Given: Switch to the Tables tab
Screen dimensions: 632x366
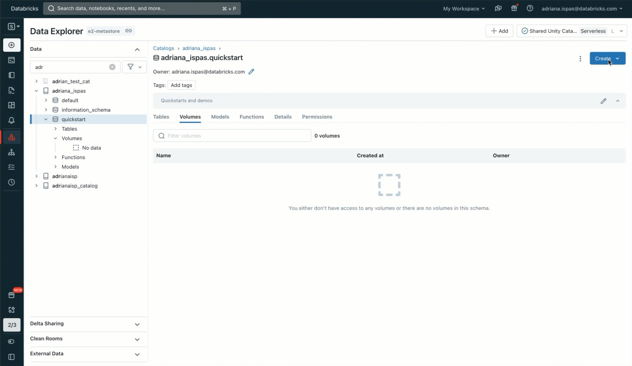Looking at the screenshot, I should coord(161,117).
